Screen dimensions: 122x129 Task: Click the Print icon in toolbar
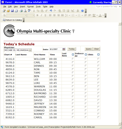tap(21, 11)
